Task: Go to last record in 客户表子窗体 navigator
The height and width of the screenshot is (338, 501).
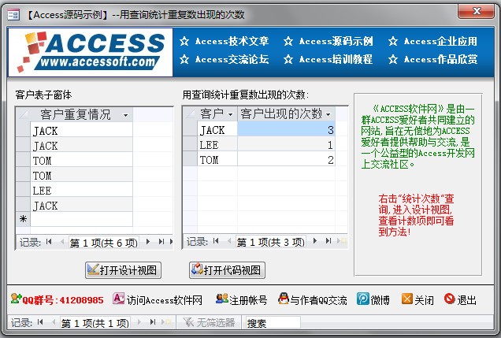Action: (161, 242)
